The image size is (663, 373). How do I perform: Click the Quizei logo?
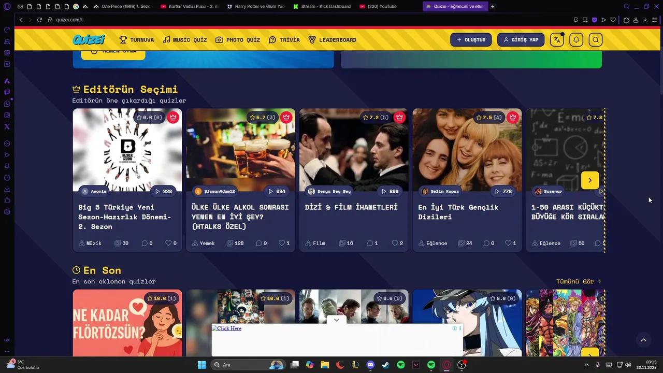coord(89,40)
